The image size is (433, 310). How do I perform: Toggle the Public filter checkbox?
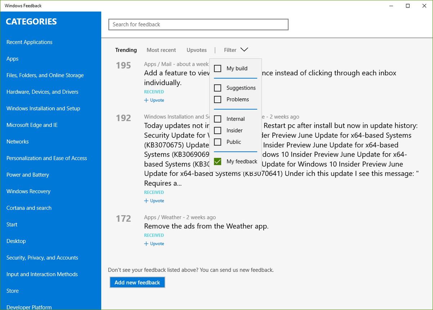coord(218,142)
